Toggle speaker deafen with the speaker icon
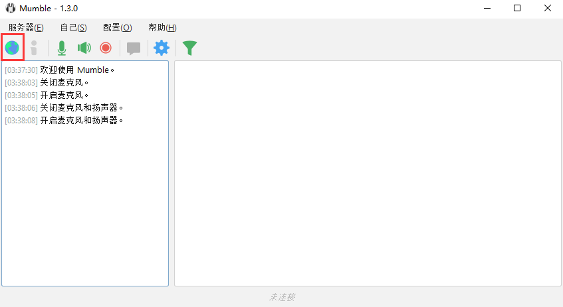This screenshot has width=563, height=307. [84, 48]
